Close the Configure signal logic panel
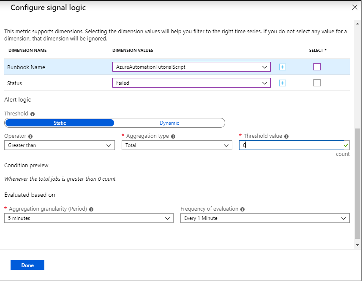 (x=355, y=7)
